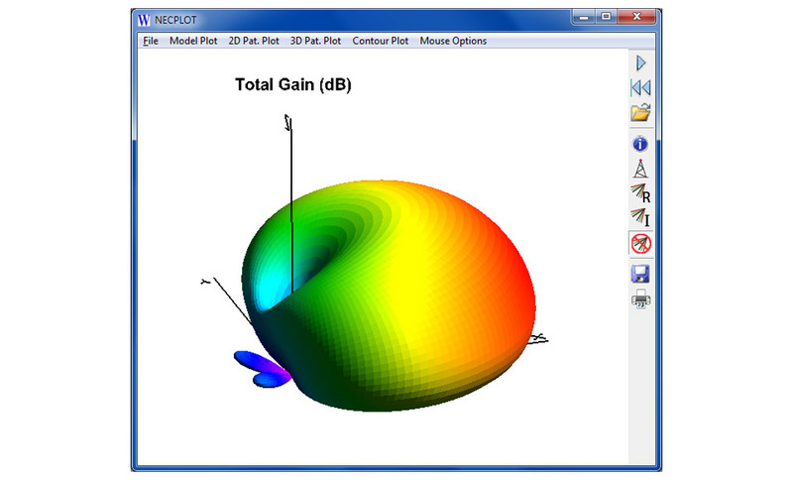Open the File menu

tap(151, 41)
